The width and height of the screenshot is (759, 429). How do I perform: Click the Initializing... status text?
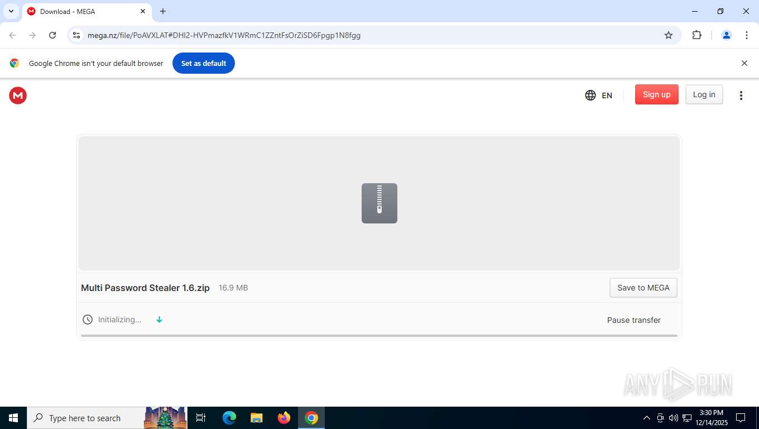(x=119, y=320)
